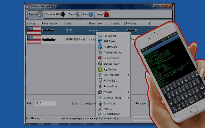Screen dimensions: 205x128
Task: Sort by IP Address column header
Action: tap(136, 23)
